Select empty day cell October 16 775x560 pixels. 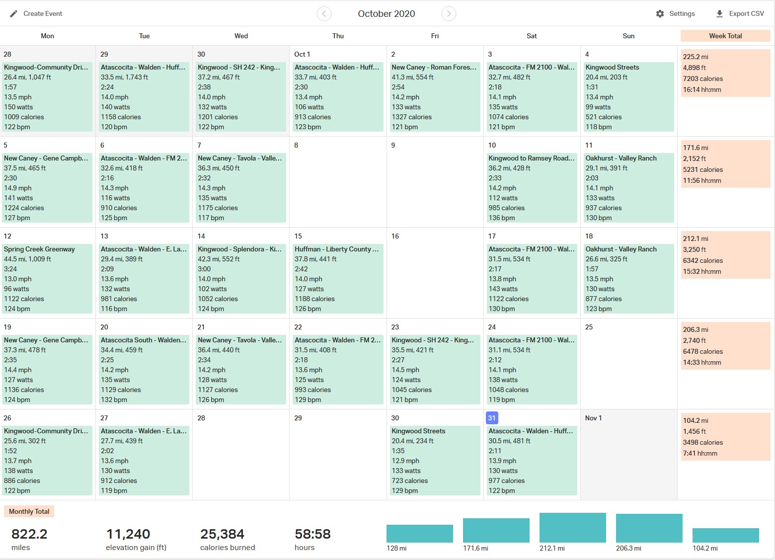tap(435, 273)
